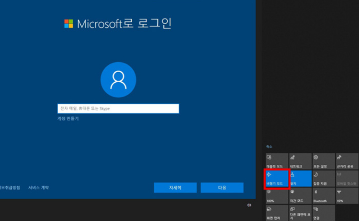Focus the email, phone or Skype field
Viewport: 359px width, 221px height.
coord(118,108)
